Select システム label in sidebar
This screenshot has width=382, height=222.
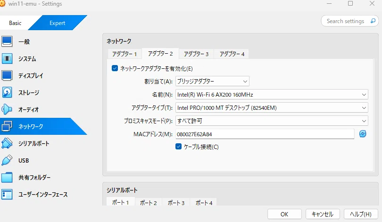[27, 58]
